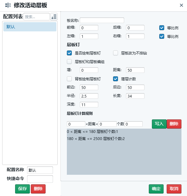Toggle 等比例 checkbox next to 后缩
The width and height of the screenshot is (187, 196).
(x=162, y=28)
